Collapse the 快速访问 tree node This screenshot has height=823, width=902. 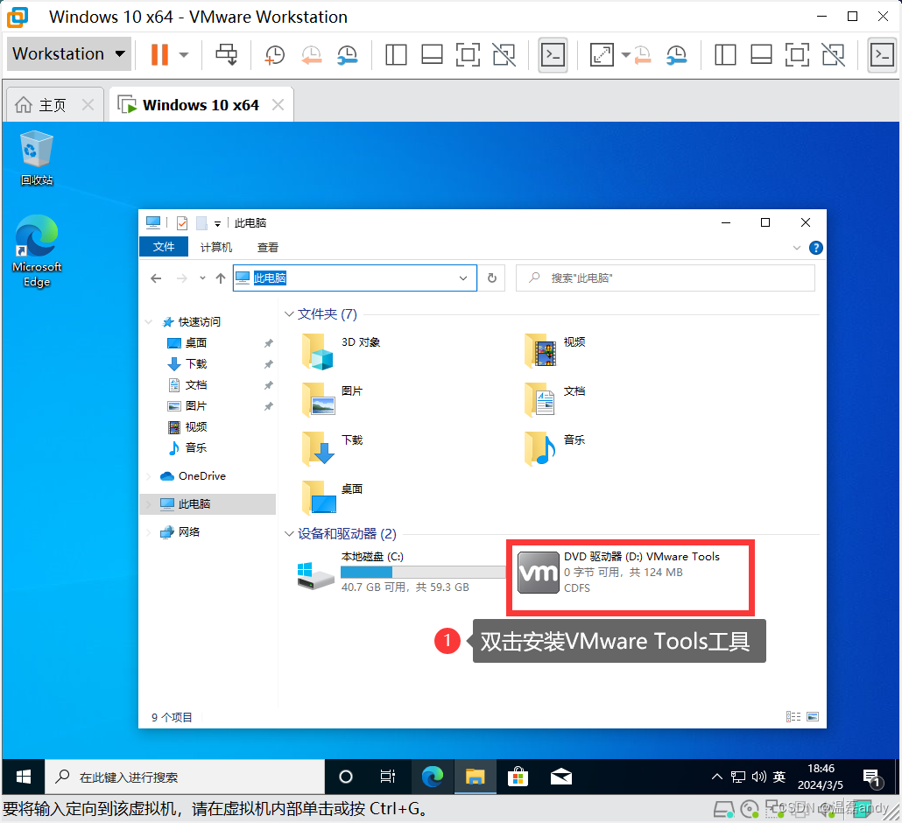tap(149, 322)
